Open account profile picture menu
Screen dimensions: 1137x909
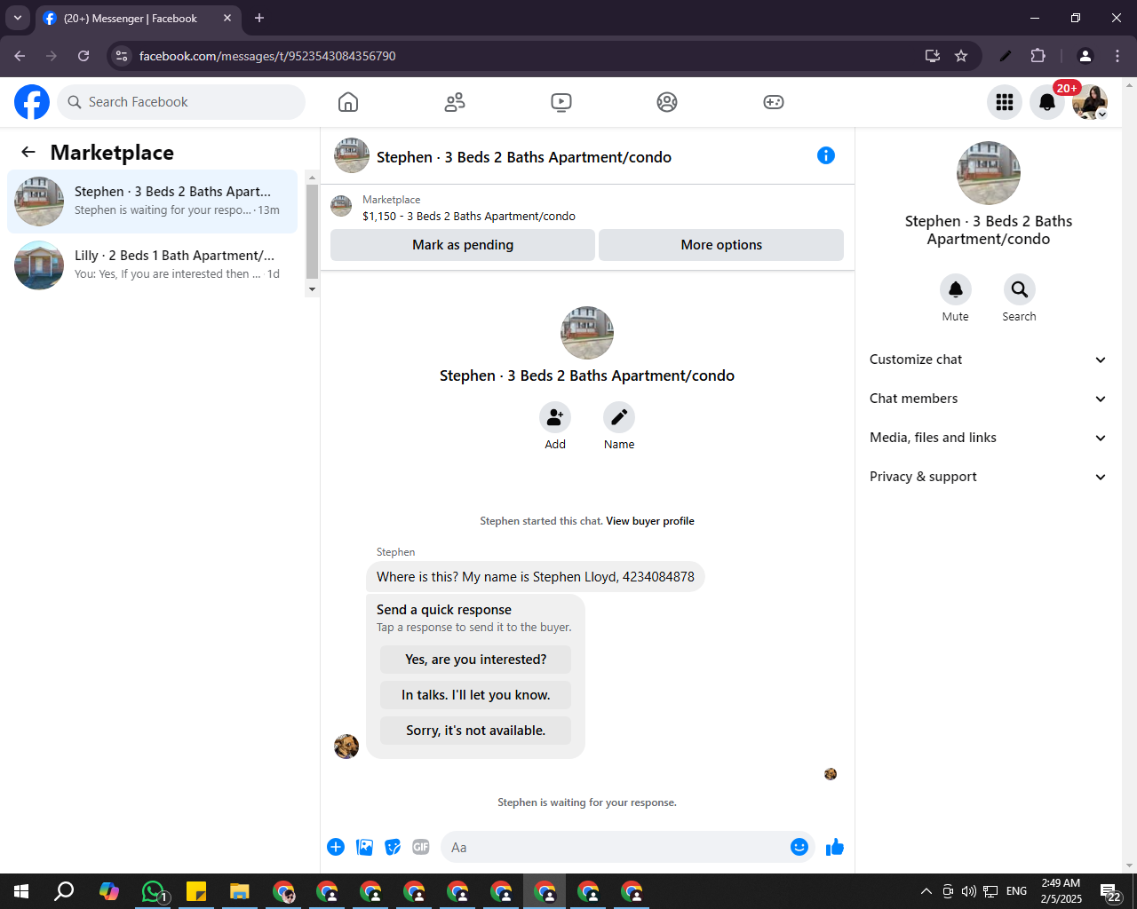pos(1090,102)
